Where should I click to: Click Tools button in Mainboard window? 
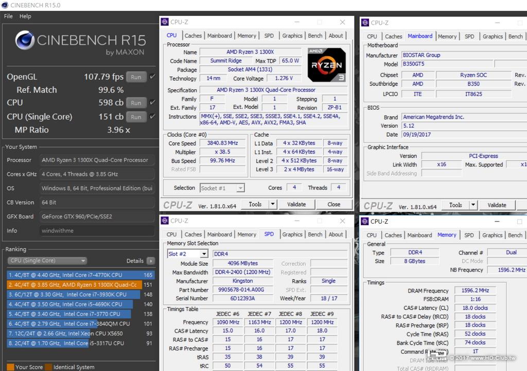point(455,205)
